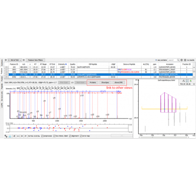Click the four-dots grid icon in heatmap toolbar
Image resolution: width=196 pixels, height=196 pixels.
click(187, 81)
